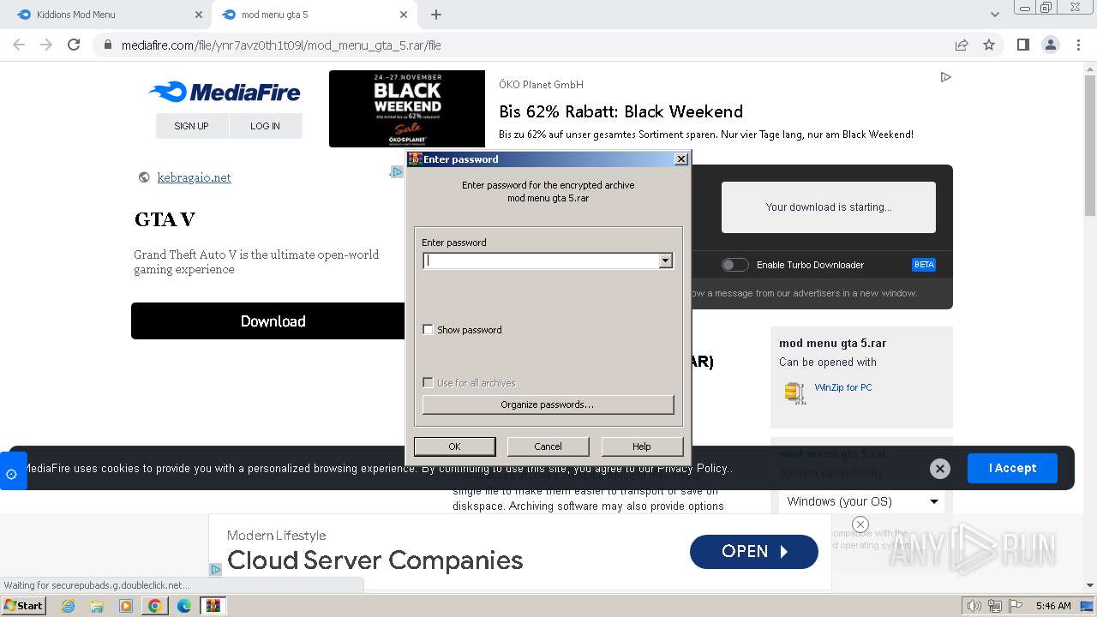The width and height of the screenshot is (1097, 617).
Task: Click the WinZip for PC link
Action: coord(843,387)
